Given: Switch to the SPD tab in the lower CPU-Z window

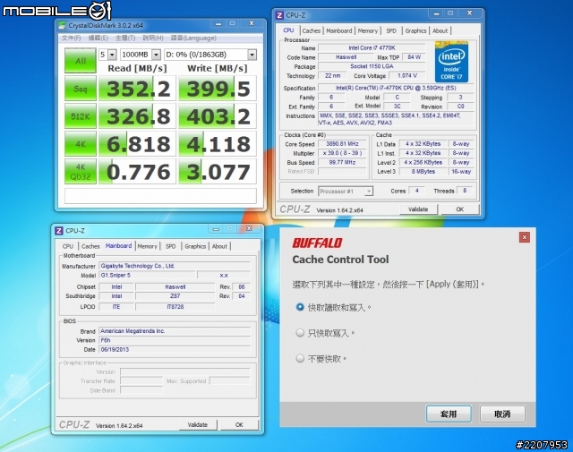Looking at the screenshot, I should [x=171, y=246].
